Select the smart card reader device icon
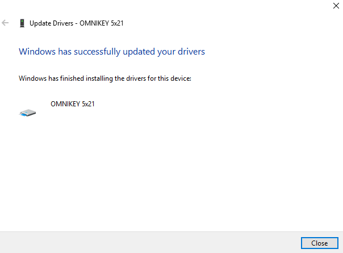343x253 pixels. pos(27,113)
